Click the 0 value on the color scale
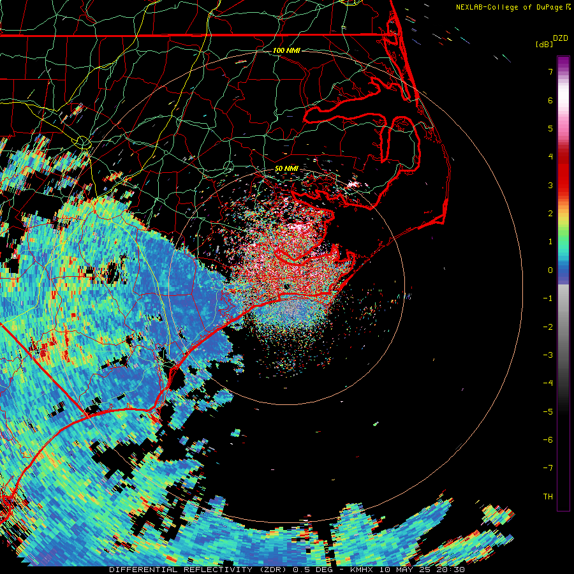 (550, 270)
